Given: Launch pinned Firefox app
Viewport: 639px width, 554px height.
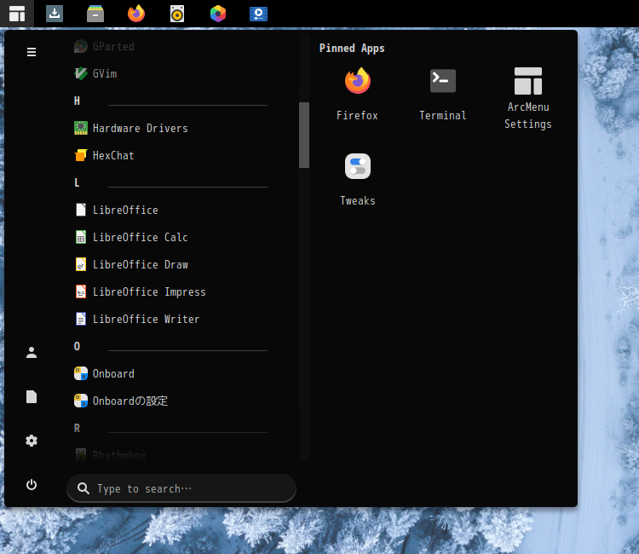Looking at the screenshot, I should coord(357,94).
